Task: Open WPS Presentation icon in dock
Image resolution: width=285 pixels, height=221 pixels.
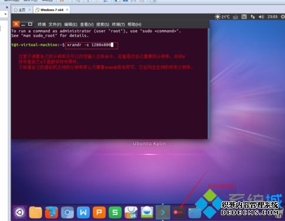Action: pos(99,212)
